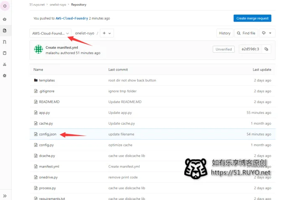Open the README.MD file
The height and width of the screenshot is (200, 287).
pos(49,102)
